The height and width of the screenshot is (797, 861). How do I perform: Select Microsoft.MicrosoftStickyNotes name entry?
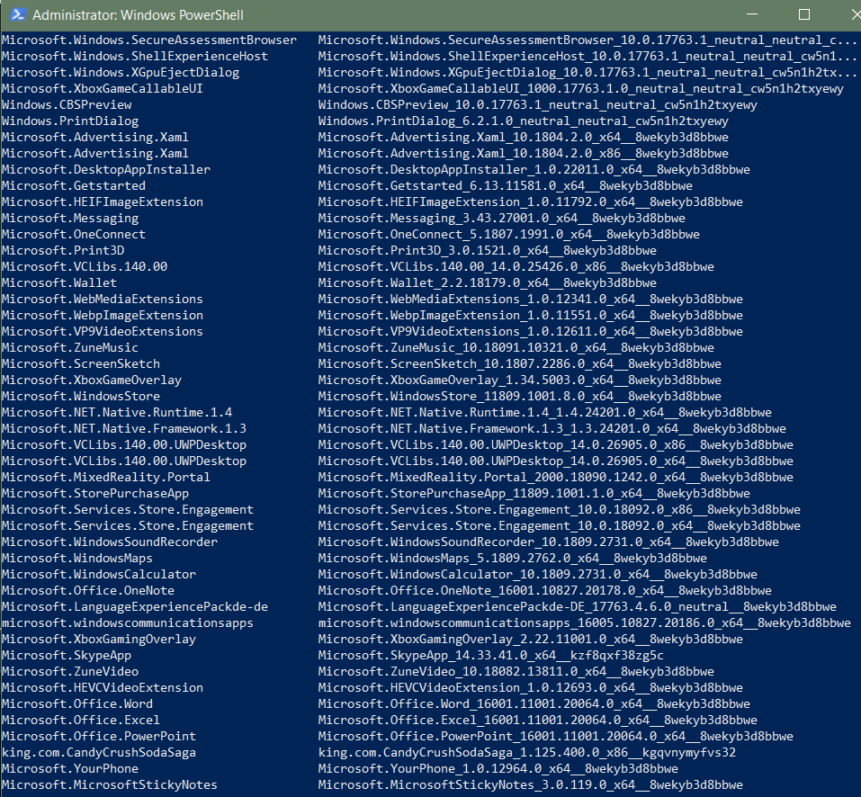tap(110, 785)
